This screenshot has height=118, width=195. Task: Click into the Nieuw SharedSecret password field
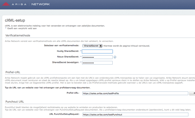97,57
